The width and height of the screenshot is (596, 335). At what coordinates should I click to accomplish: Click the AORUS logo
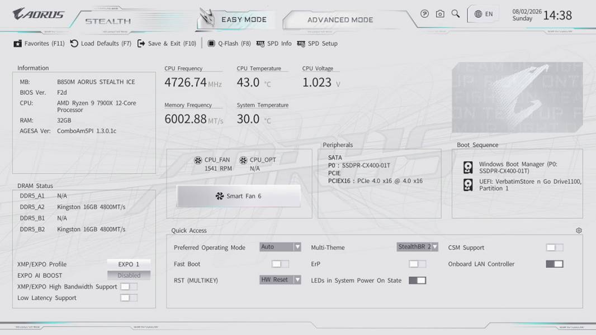[x=39, y=14]
